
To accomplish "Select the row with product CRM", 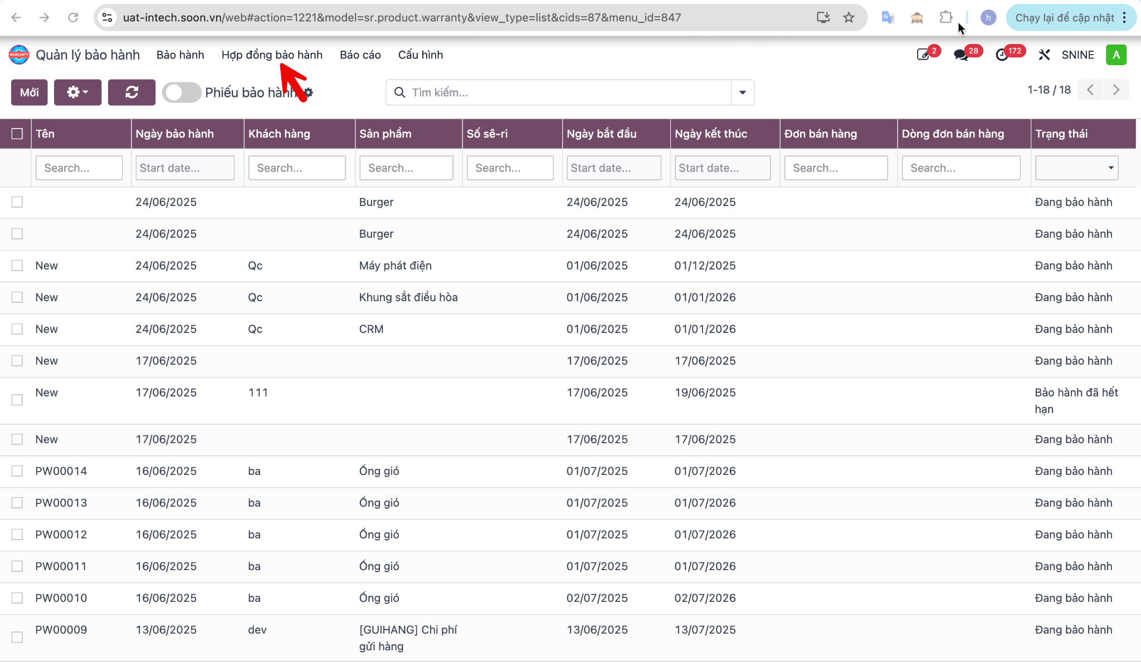I will pos(17,329).
